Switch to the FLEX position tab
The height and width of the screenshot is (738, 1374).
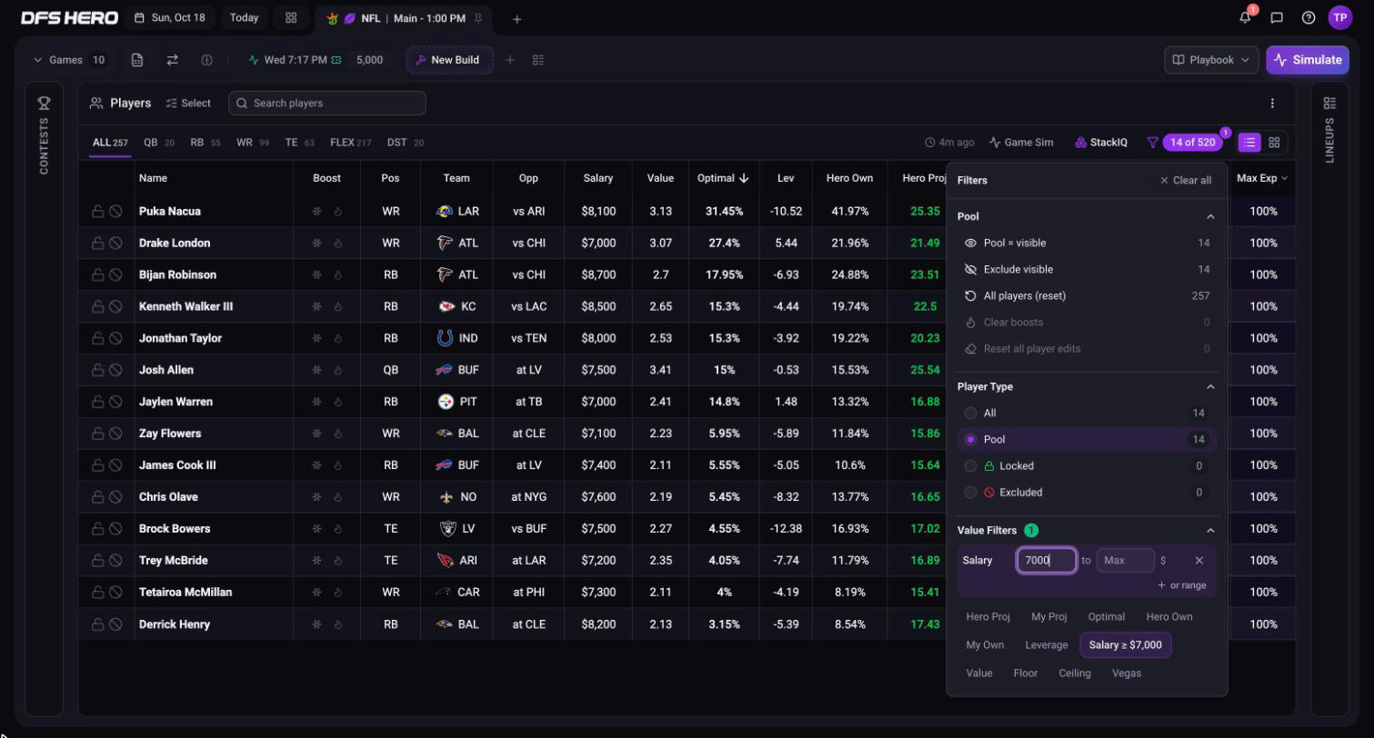350,143
